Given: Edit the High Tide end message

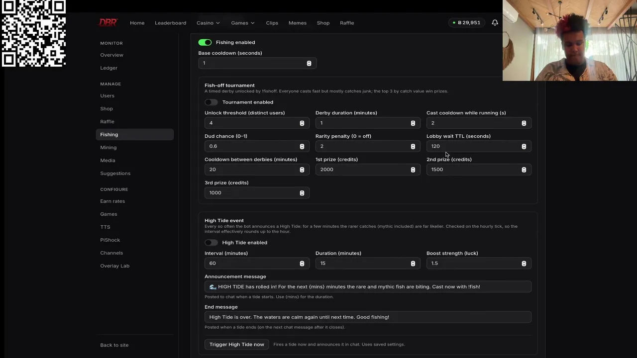Looking at the screenshot, I should pos(368,317).
